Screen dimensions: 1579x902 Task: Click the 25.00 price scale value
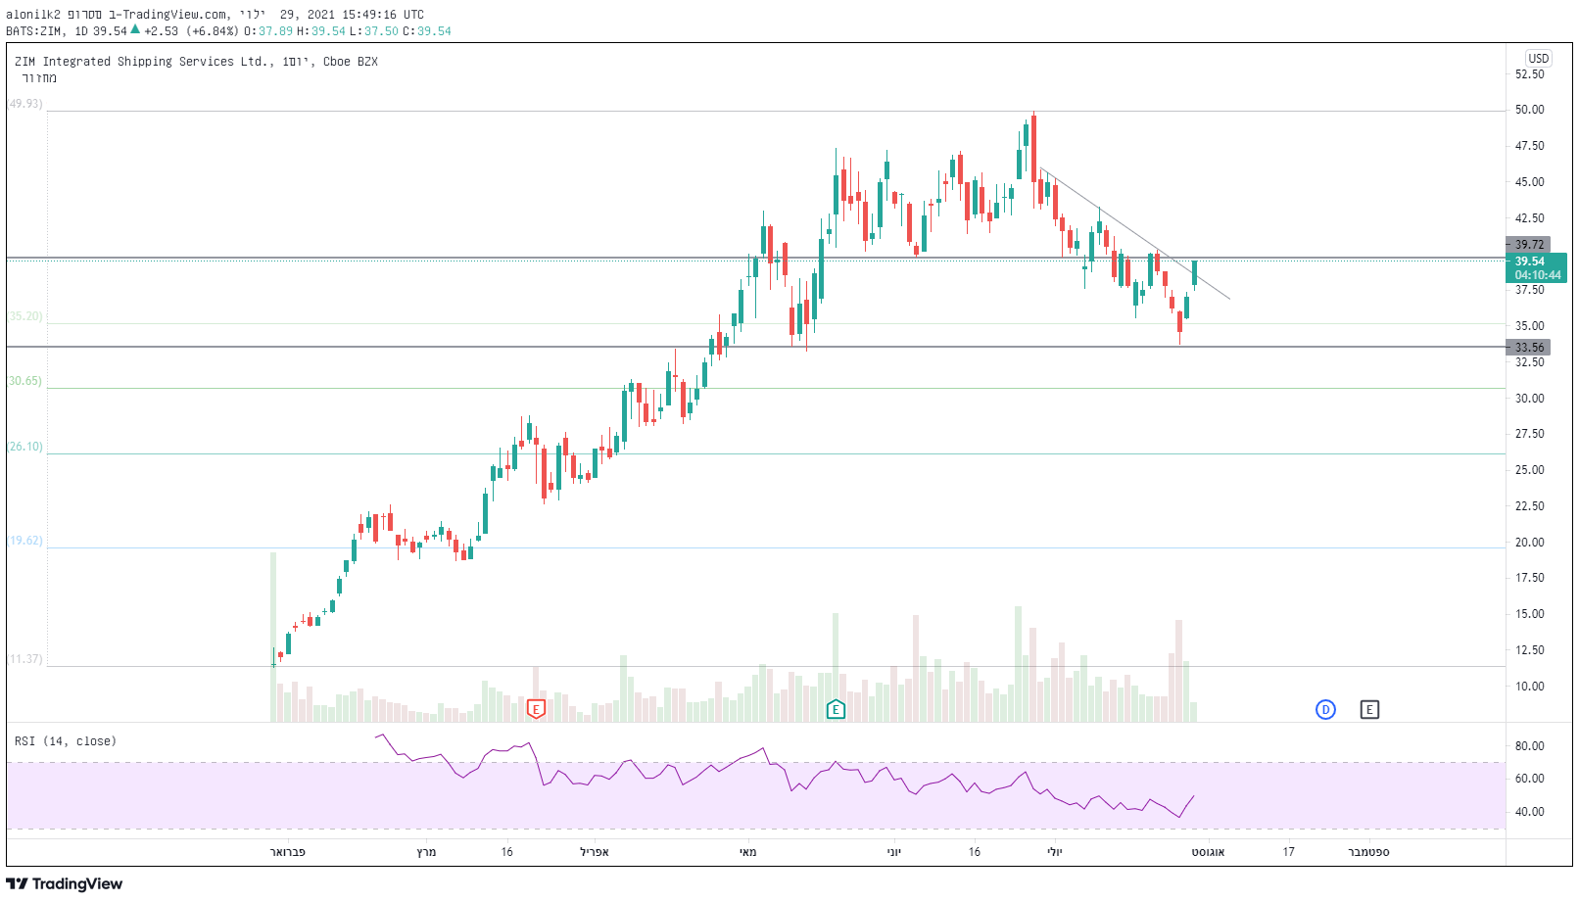point(1530,470)
